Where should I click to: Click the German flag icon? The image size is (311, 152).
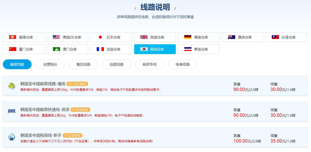pos(188,37)
